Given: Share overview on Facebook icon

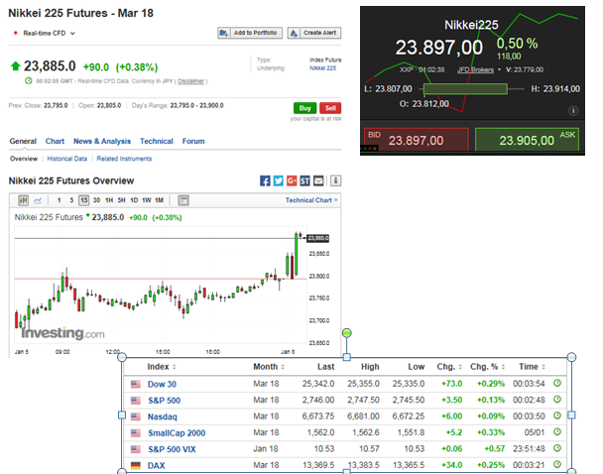Looking at the screenshot, I should click(265, 180).
